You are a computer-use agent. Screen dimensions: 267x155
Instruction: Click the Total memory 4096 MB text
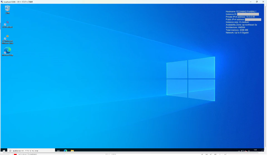[237, 30]
